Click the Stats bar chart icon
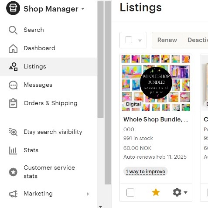Screen dimensions: 208x208 pyautogui.click(x=13, y=150)
